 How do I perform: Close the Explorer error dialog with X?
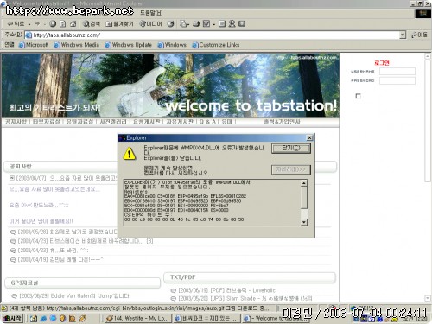point(309,138)
